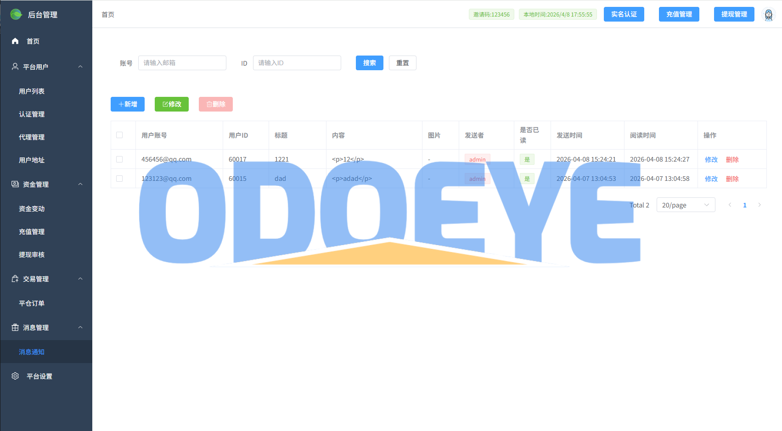This screenshot has width=782, height=431.
Task: Click the platform settings gear icon
Action: coord(15,376)
